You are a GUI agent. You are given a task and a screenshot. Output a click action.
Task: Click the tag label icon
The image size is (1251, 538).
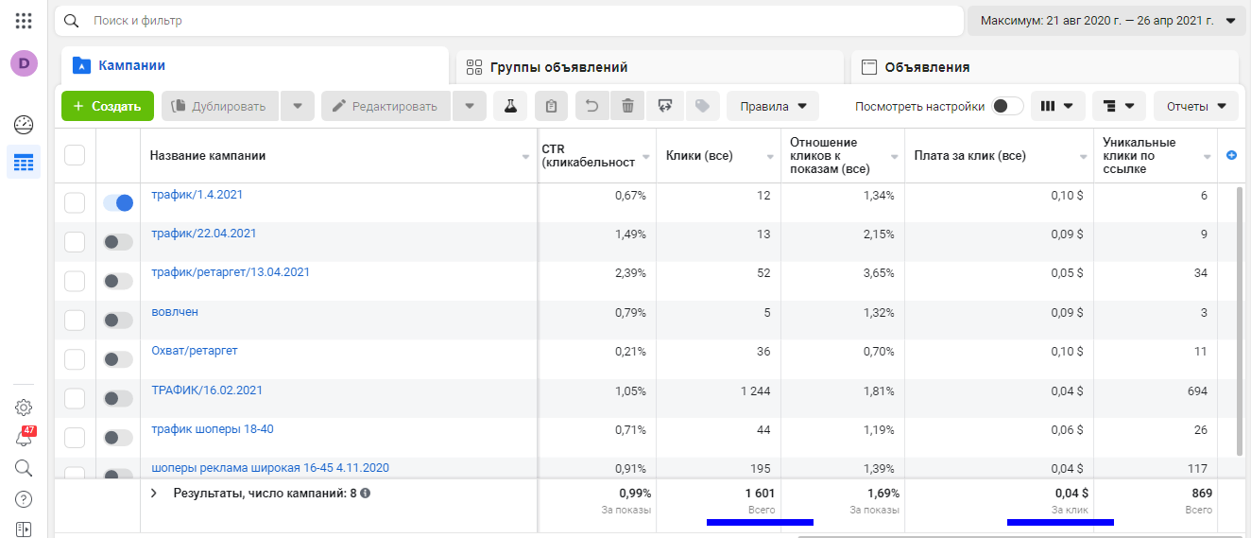tap(701, 106)
